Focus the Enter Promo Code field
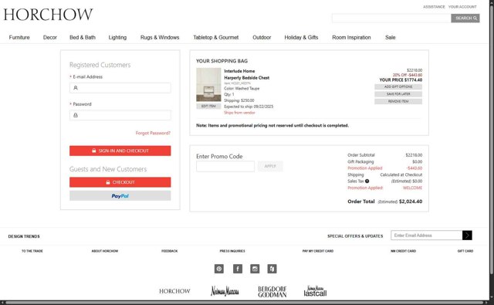This screenshot has height=305, width=494. coord(225,166)
